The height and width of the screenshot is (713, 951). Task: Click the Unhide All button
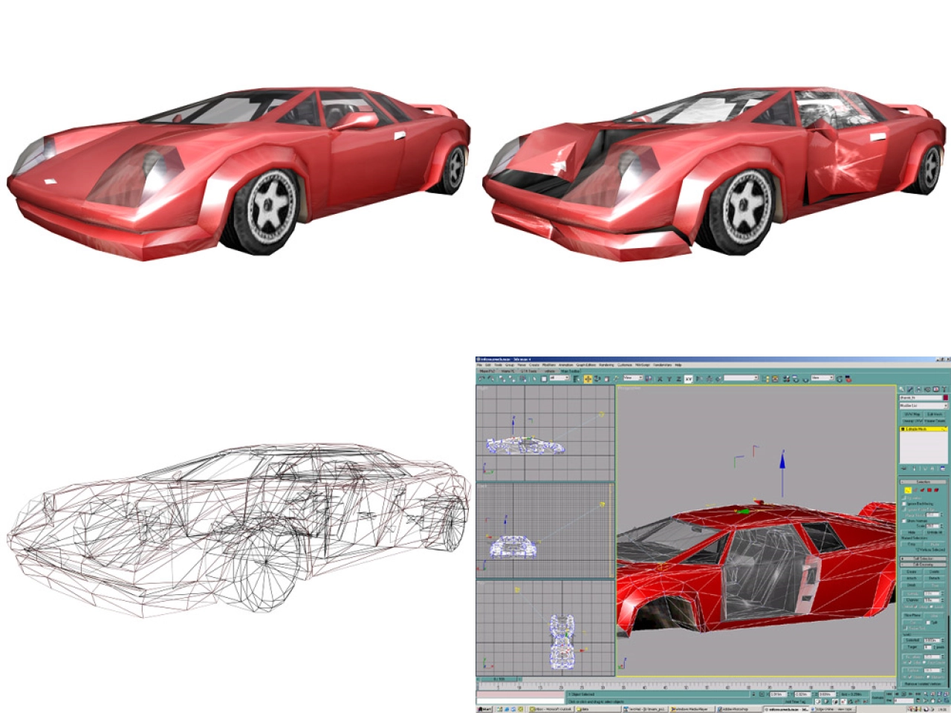pyautogui.click(x=935, y=533)
